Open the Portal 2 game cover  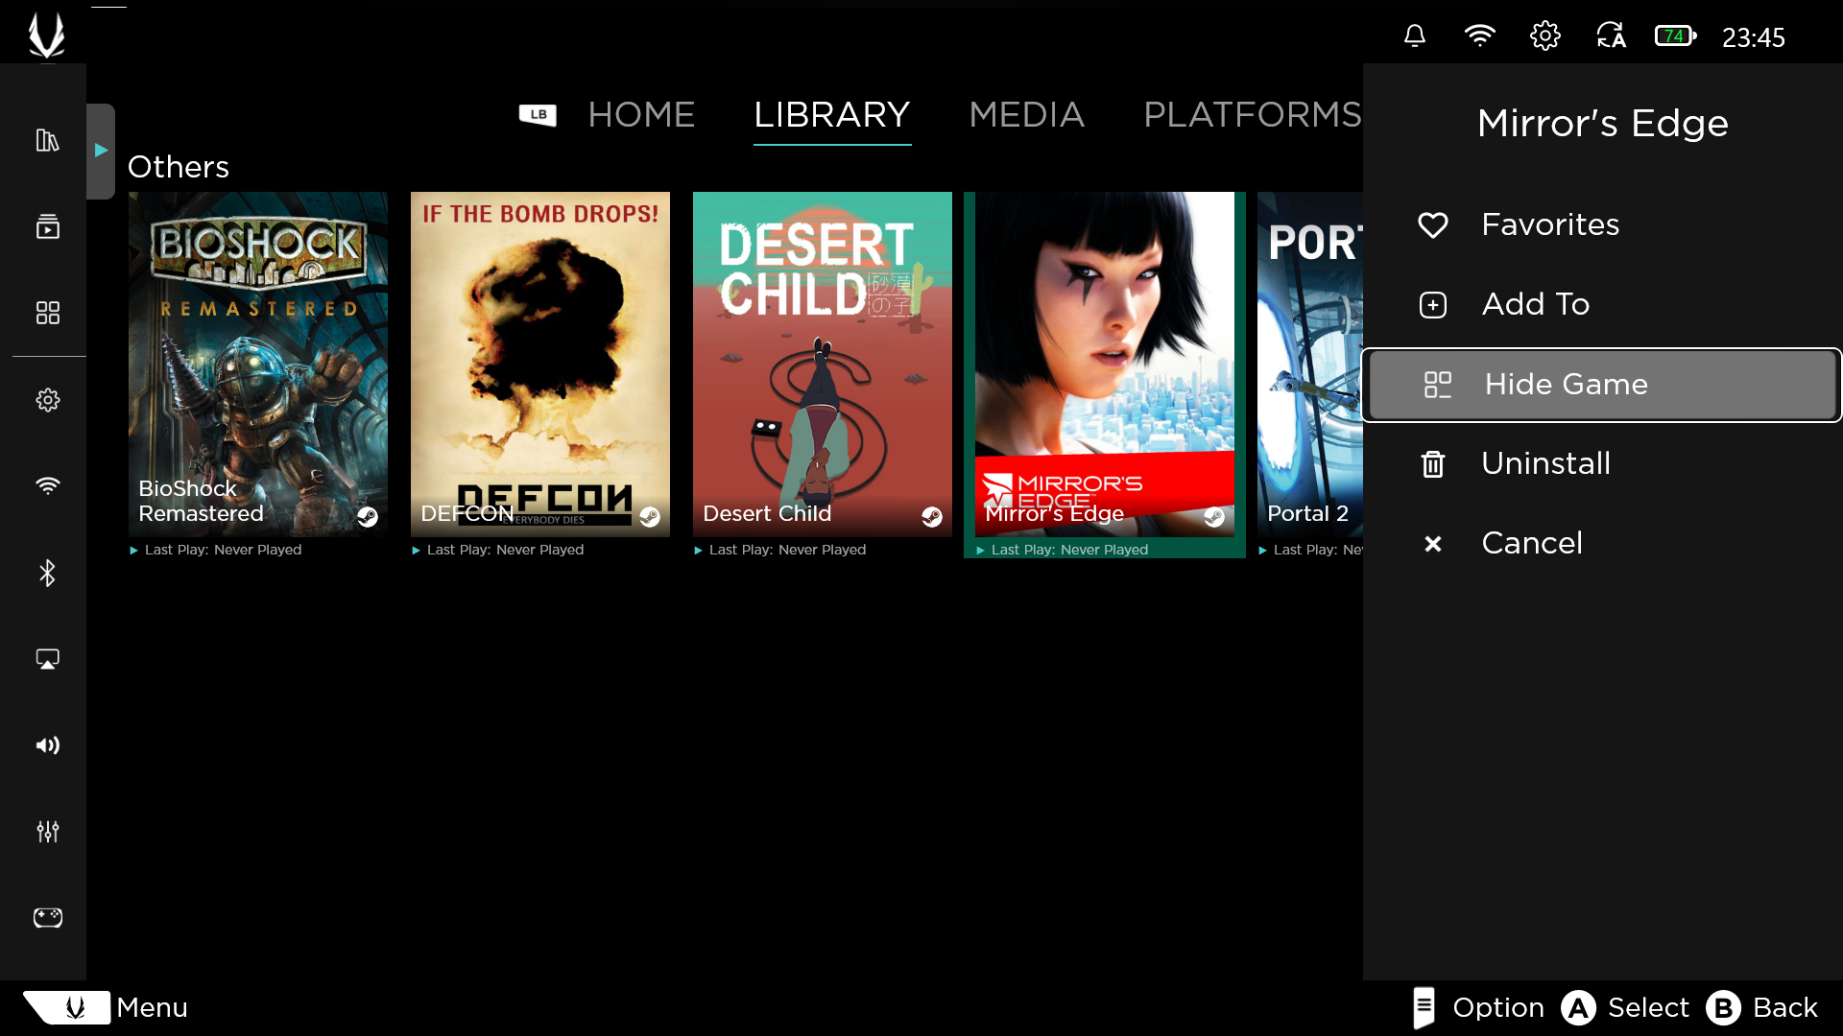1310,365
